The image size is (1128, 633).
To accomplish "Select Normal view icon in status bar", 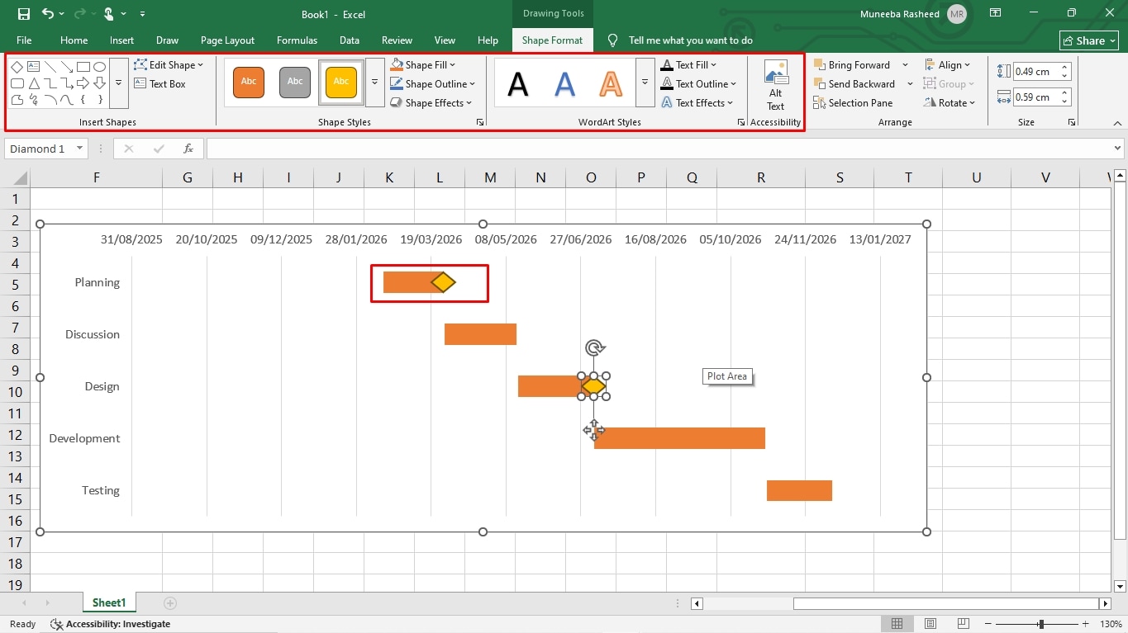I will pos(897,624).
